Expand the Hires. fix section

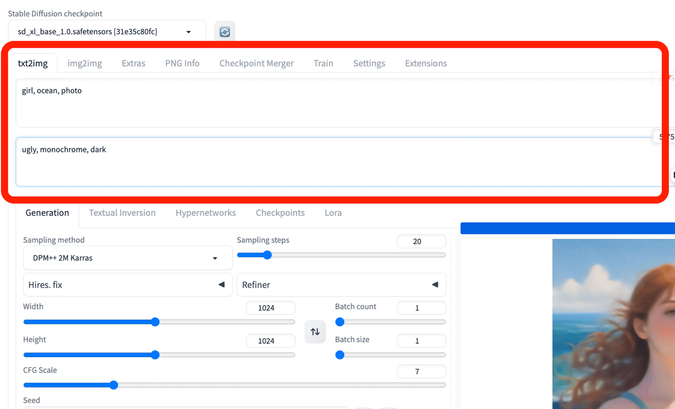coord(128,285)
